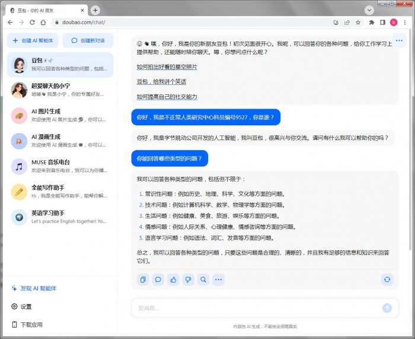Click the comment bubble icon under the reply
The width and height of the screenshot is (415, 339).
click(158, 280)
